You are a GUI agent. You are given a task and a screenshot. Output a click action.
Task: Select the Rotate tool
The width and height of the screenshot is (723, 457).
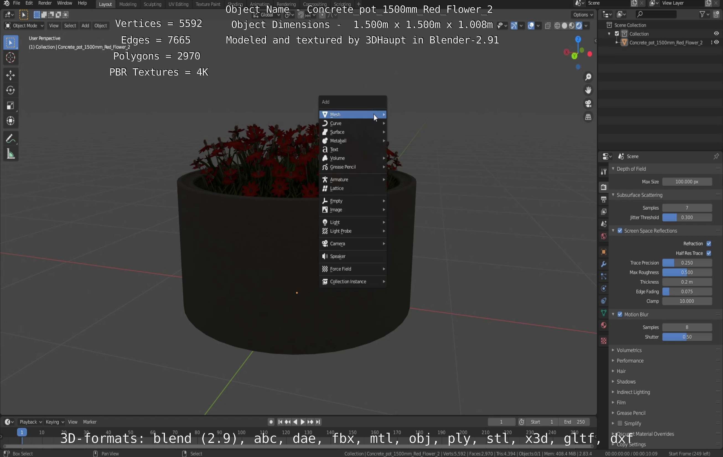11,90
